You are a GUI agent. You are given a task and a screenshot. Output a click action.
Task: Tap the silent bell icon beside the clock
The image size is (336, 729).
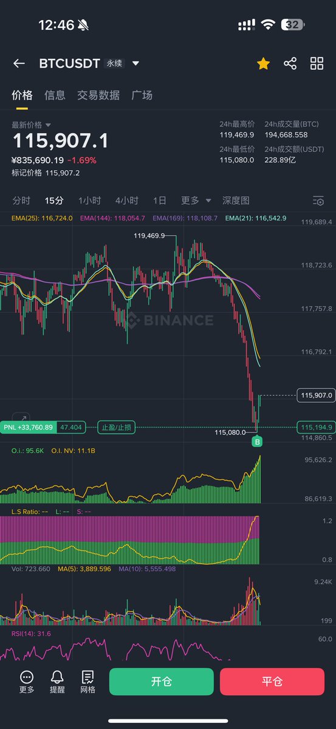coord(83,25)
